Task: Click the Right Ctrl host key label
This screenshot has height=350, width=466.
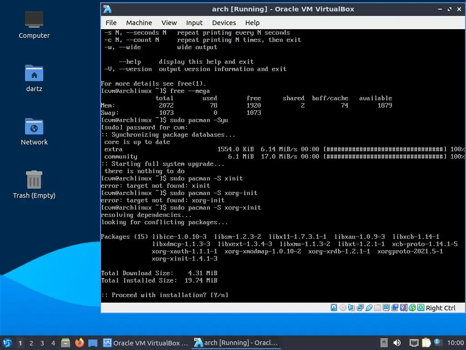Action: pyautogui.click(x=441, y=308)
